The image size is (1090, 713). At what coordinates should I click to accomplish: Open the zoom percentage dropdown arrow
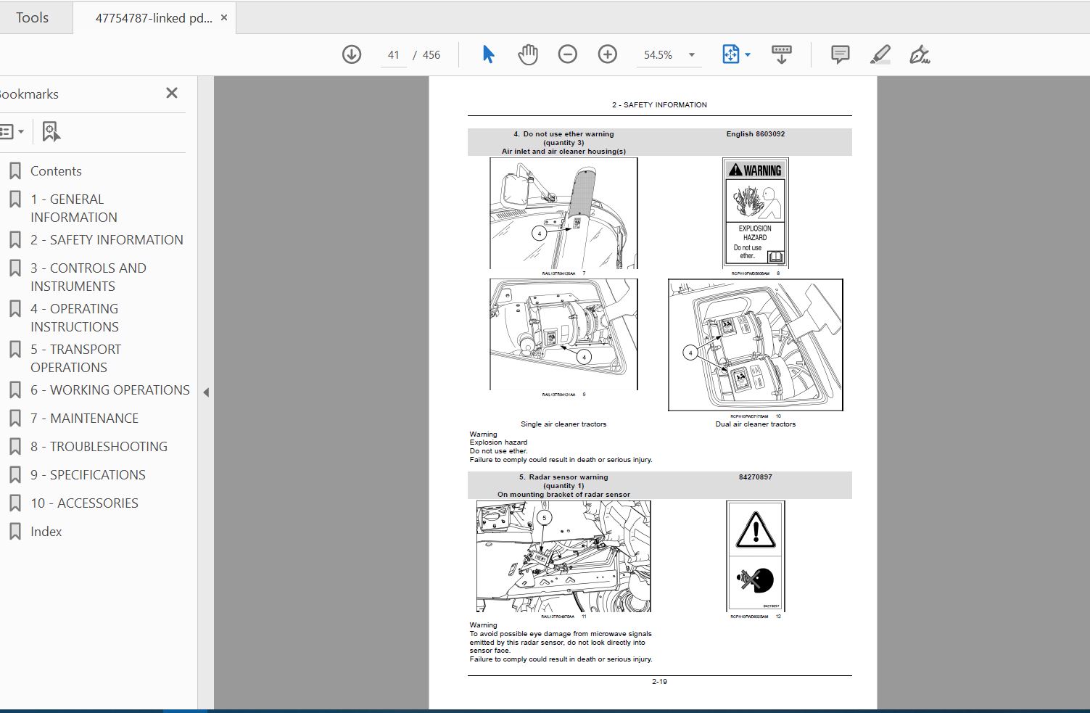[692, 55]
